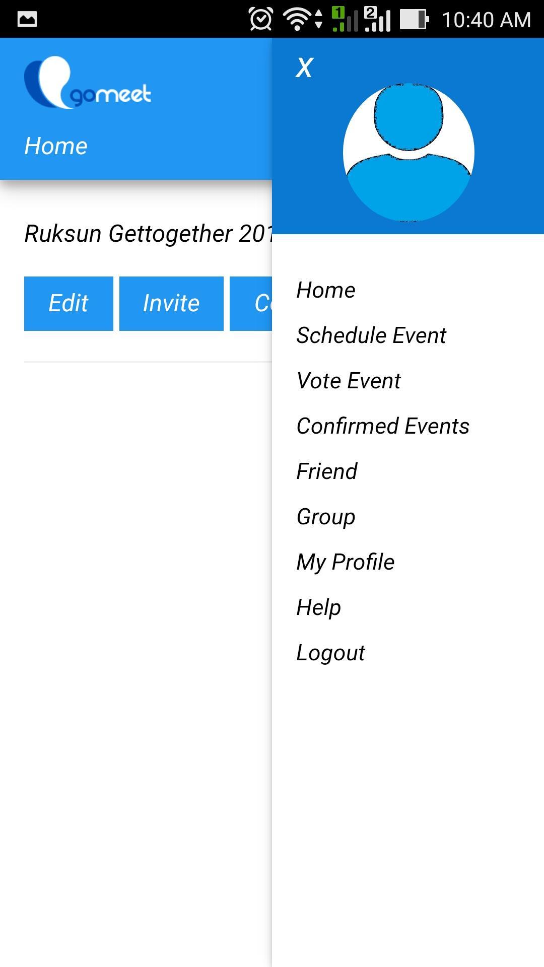
Task: Open the Help section
Action: coord(319,607)
